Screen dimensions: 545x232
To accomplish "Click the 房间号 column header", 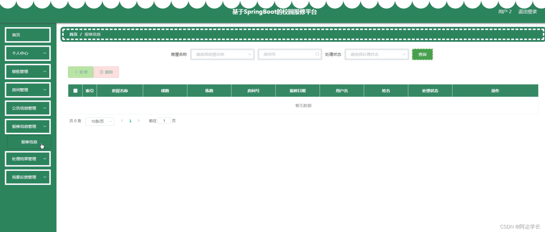I will (253, 91).
